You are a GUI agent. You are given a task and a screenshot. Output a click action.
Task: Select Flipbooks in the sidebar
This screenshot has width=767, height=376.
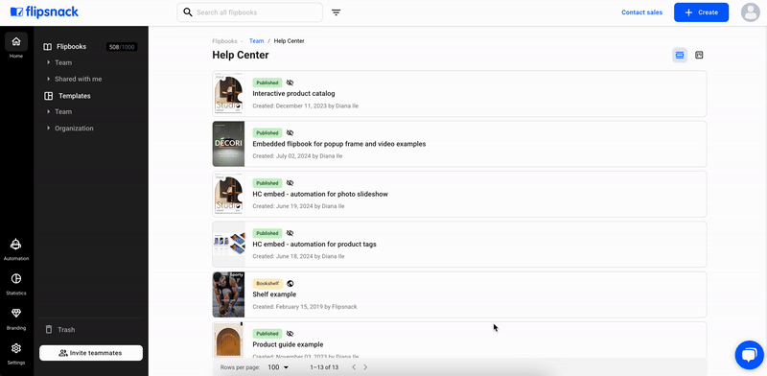pos(71,46)
